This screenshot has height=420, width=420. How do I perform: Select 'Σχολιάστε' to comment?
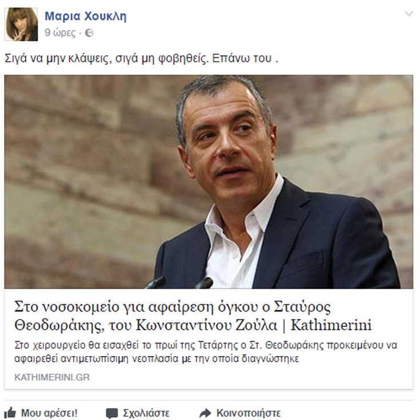point(146,413)
